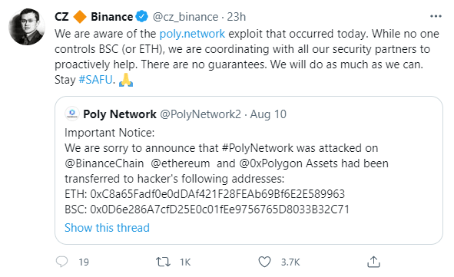This screenshot has height=277, width=454.
Task: Click the orange Binance diamond emoji
Action: (x=80, y=17)
